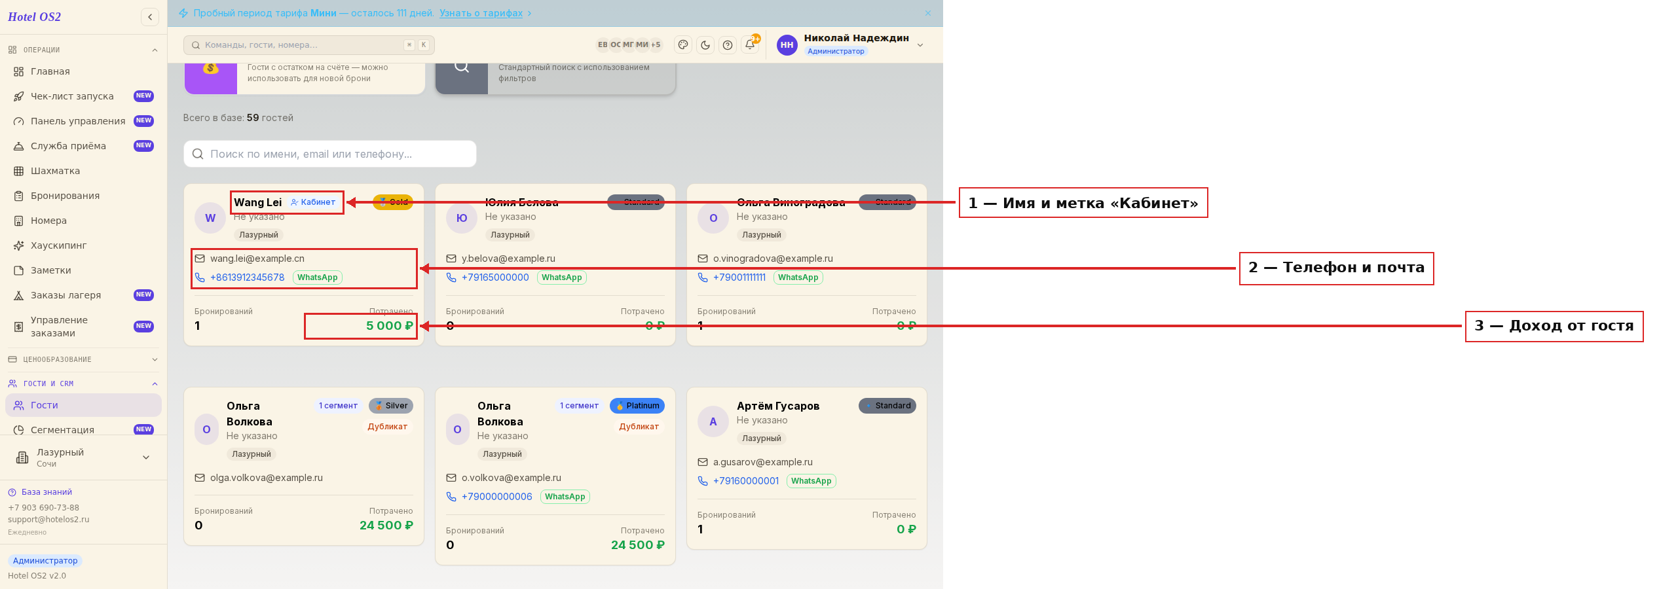The image size is (1659, 589).
Task: Focus the Команды, гости, номера search box
Action: pyautogui.click(x=309, y=45)
